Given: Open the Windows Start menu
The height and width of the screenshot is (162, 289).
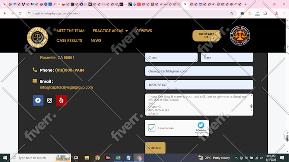Looking at the screenshot, I should coord(5,158).
